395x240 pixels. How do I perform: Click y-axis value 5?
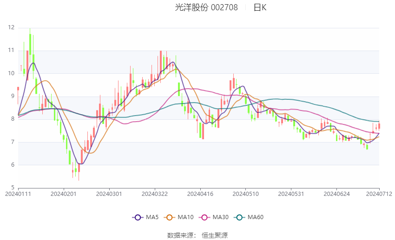pyautogui.click(x=13, y=188)
